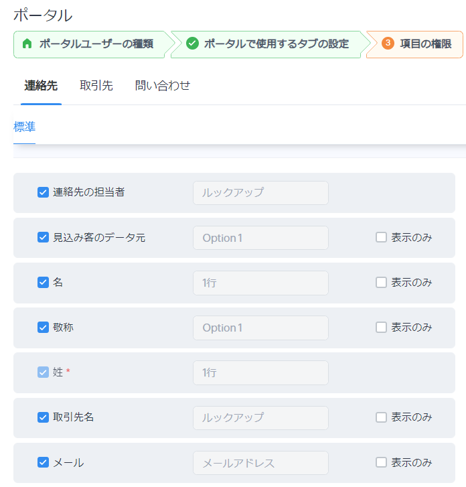Click the disabled 姓 required field checkbox

point(43,372)
